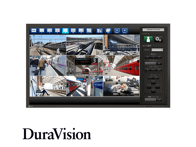Select the seated woman on bench feed
Image resolution: width=196 pixels, height=147 pixels.
coord(48,86)
